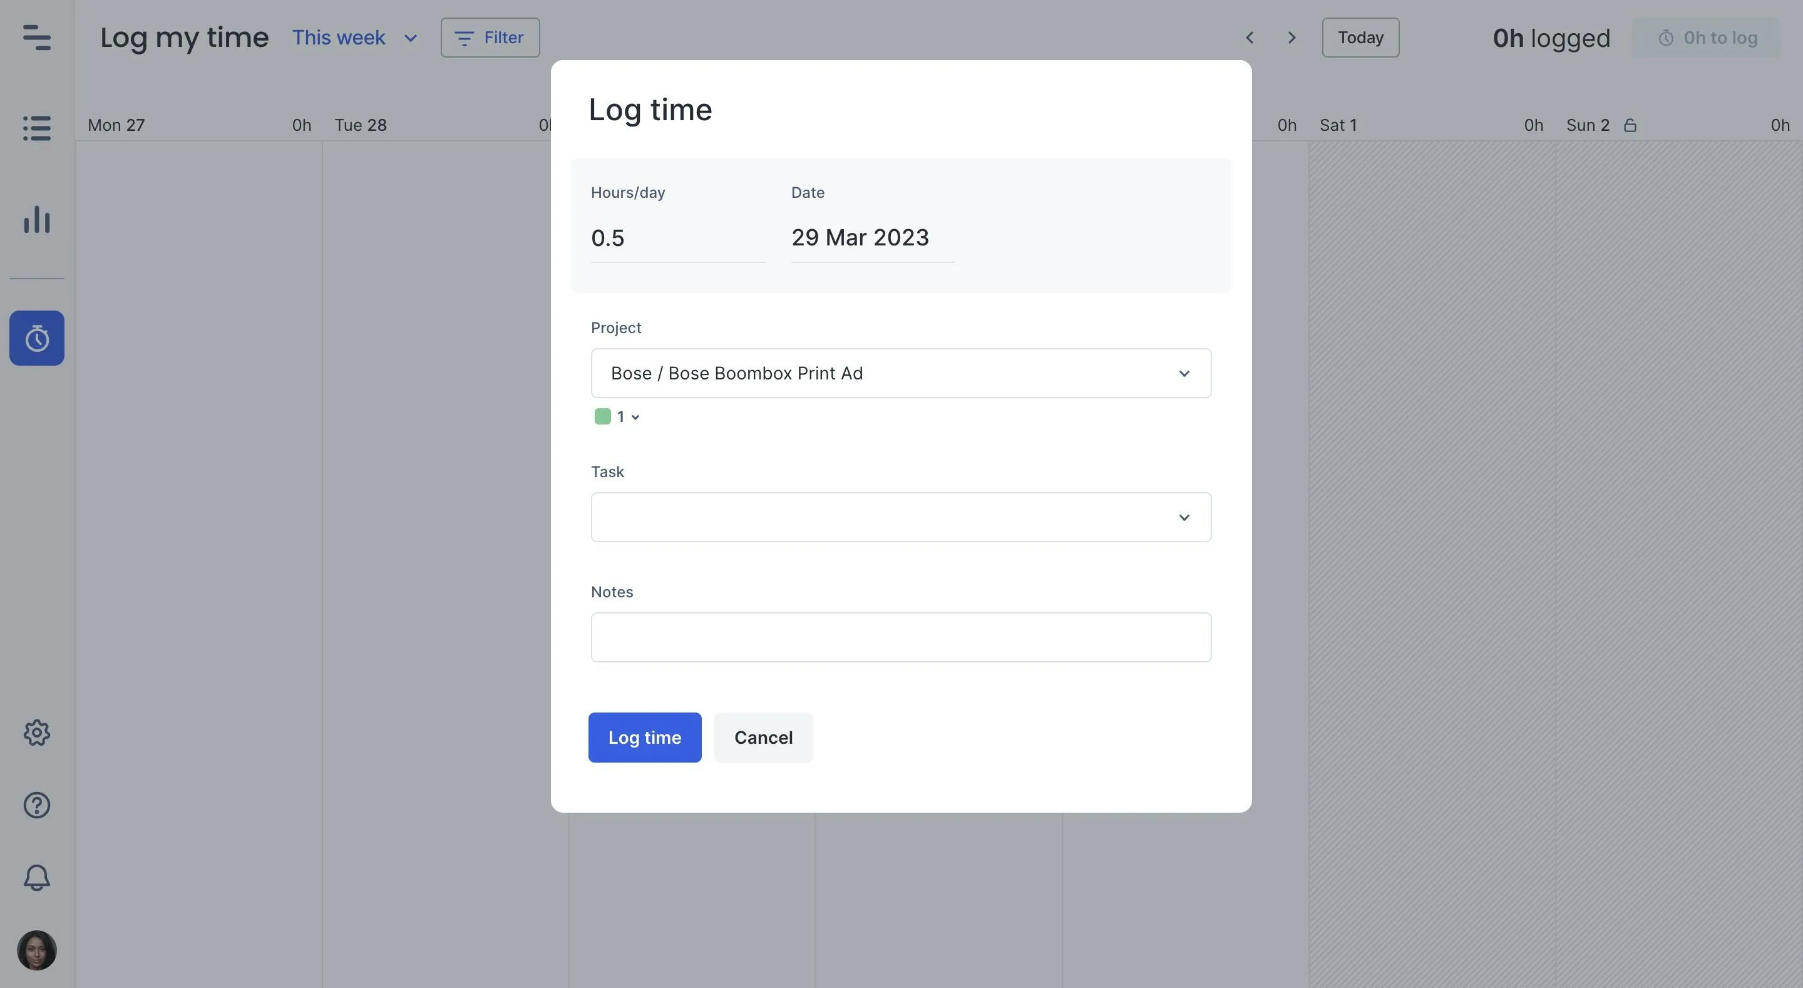The width and height of the screenshot is (1803, 988).
Task: Click the green phase color swatch
Action: (x=603, y=416)
